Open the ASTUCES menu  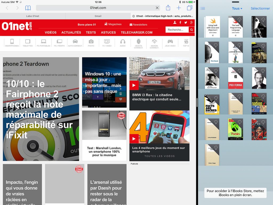(x=108, y=32)
